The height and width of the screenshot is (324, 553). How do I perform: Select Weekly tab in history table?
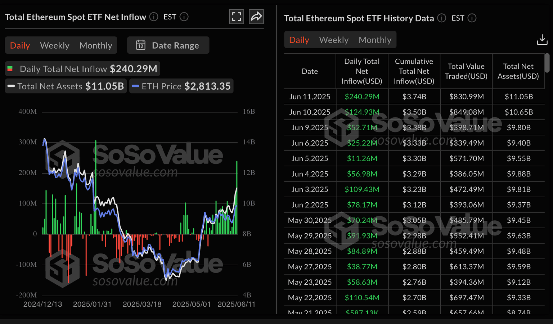point(334,40)
